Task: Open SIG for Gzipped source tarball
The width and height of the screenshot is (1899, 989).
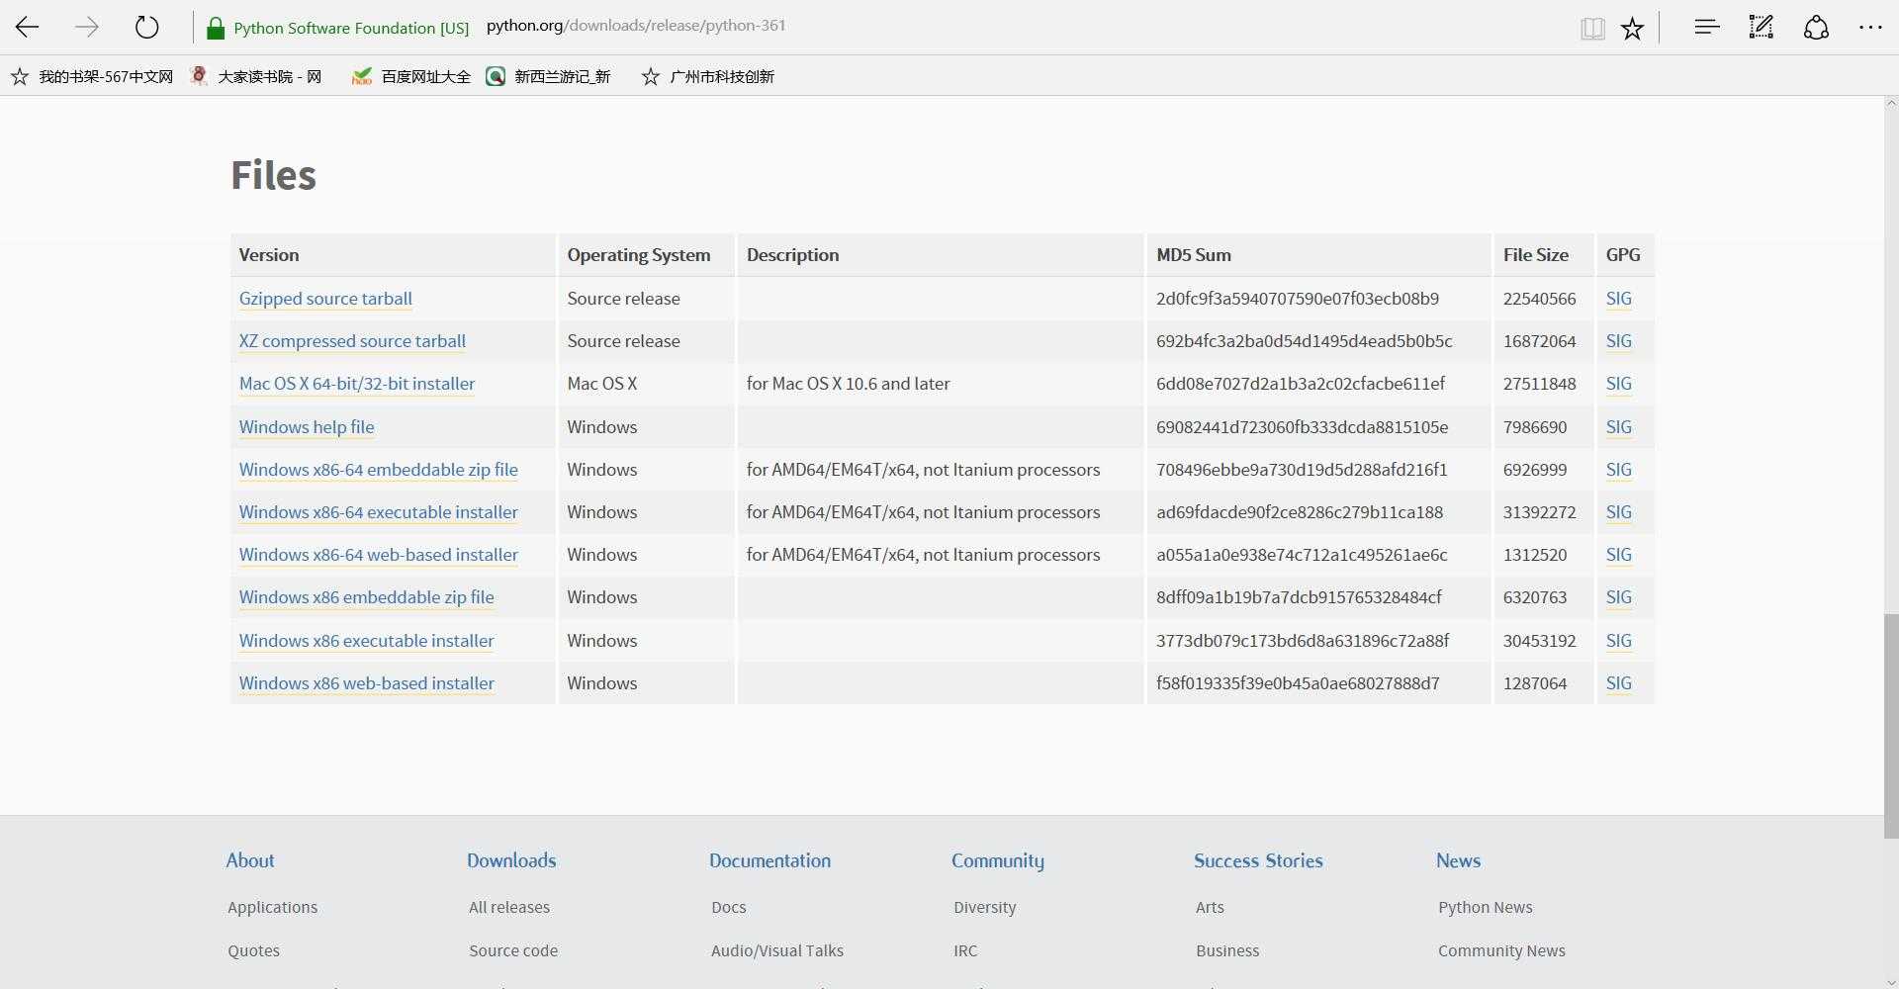Action: click(1619, 299)
